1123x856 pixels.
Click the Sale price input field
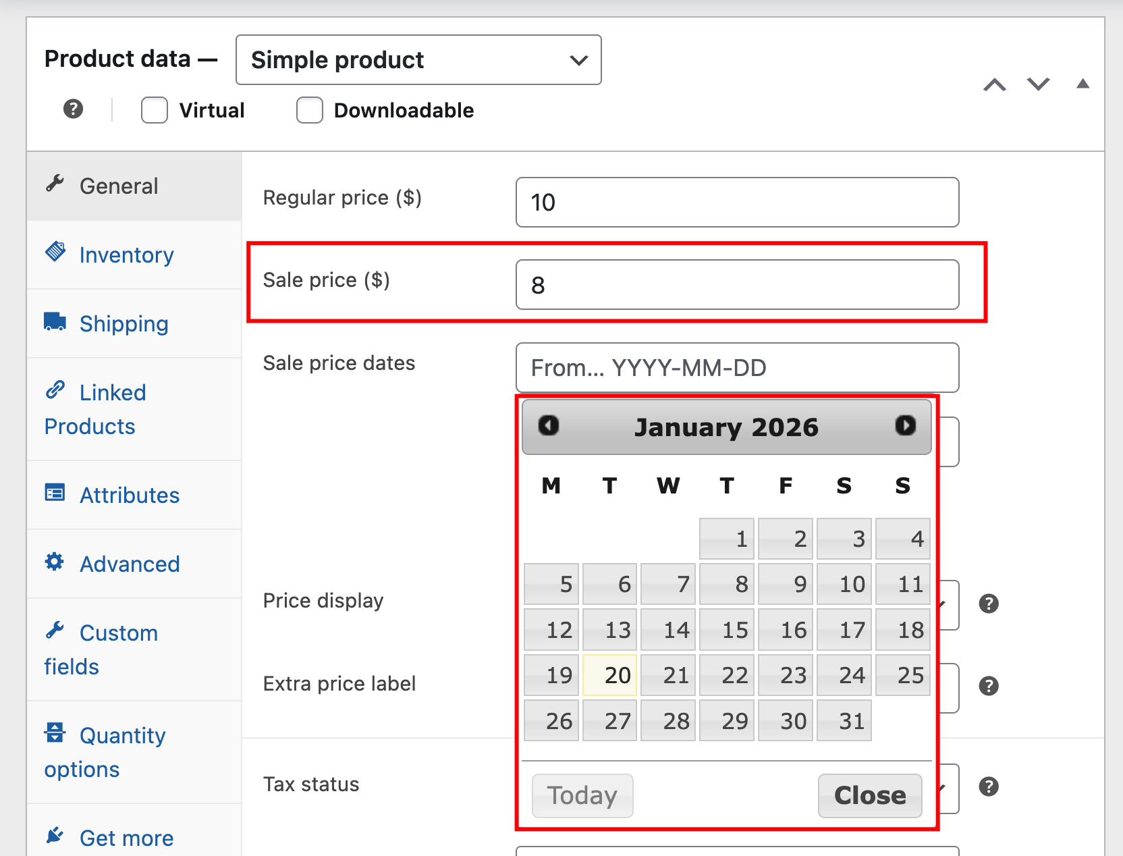737,285
